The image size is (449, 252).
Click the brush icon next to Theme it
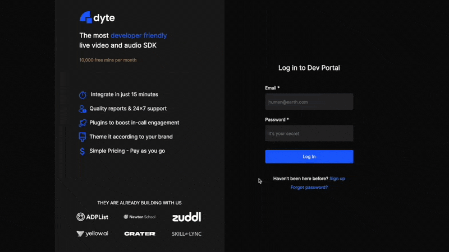(x=83, y=137)
